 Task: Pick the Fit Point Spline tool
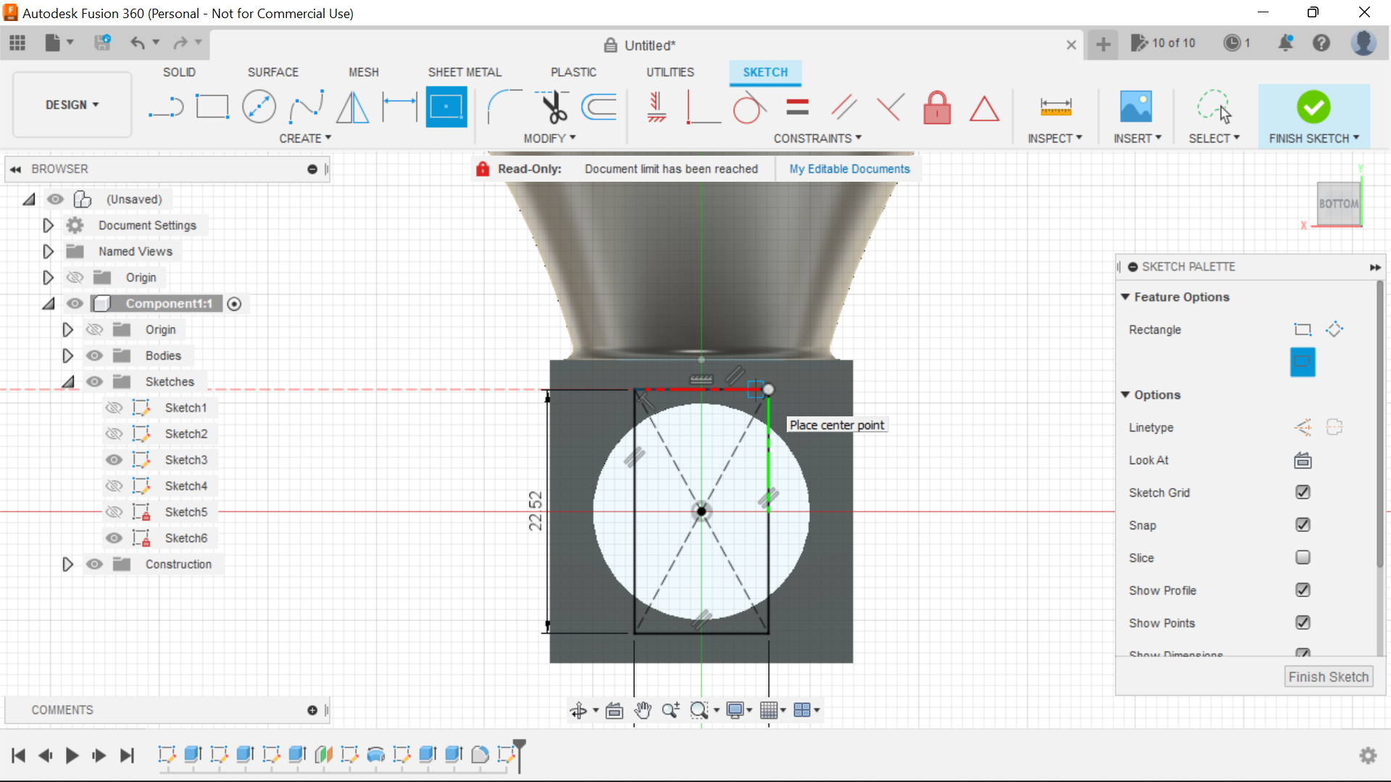305,106
